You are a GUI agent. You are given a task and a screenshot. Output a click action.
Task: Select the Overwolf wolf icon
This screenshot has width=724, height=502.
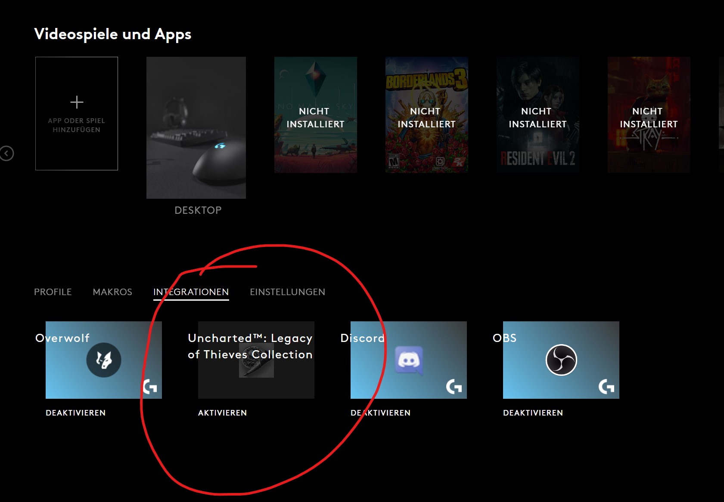pyautogui.click(x=103, y=360)
